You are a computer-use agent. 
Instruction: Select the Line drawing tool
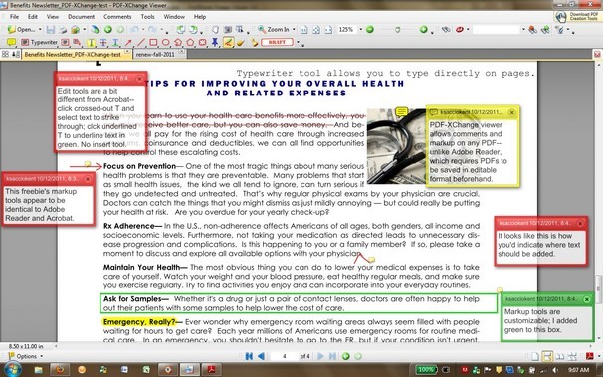coord(140,42)
